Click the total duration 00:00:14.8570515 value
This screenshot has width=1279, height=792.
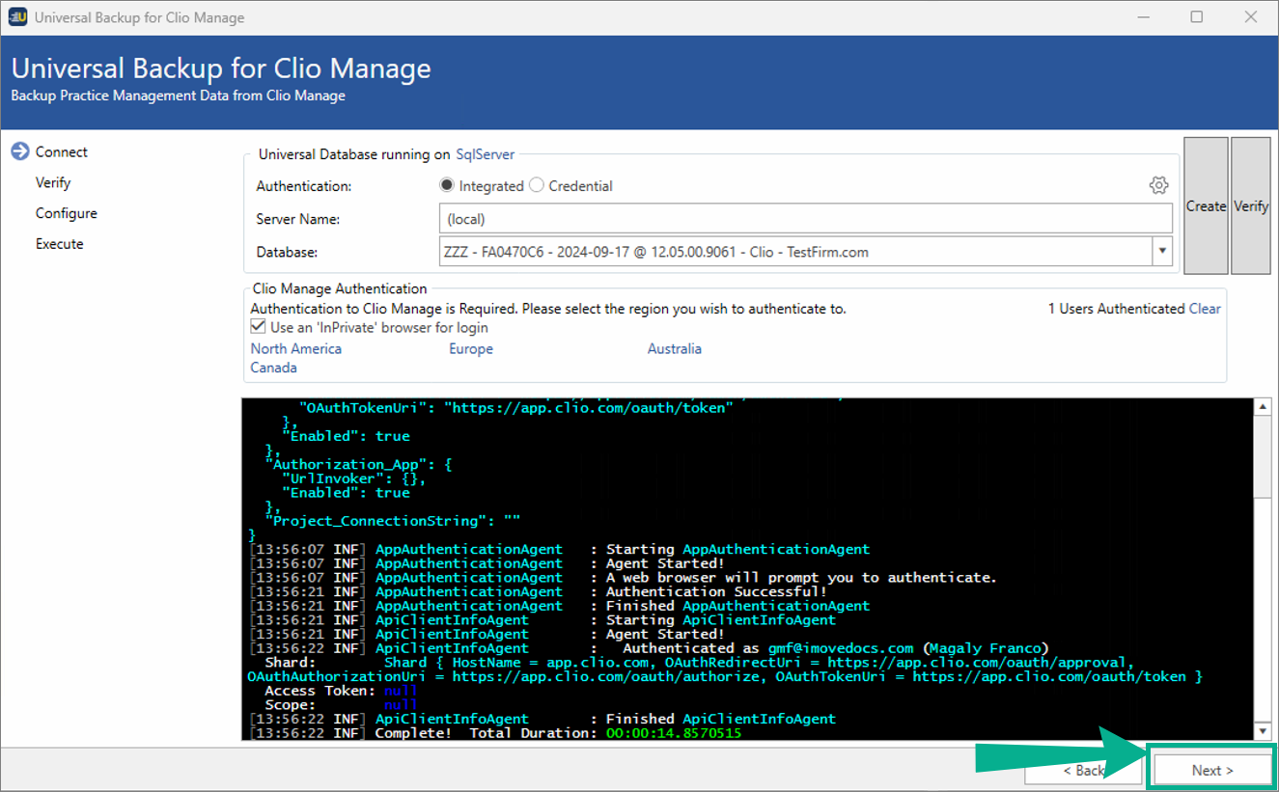(x=674, y=733)
